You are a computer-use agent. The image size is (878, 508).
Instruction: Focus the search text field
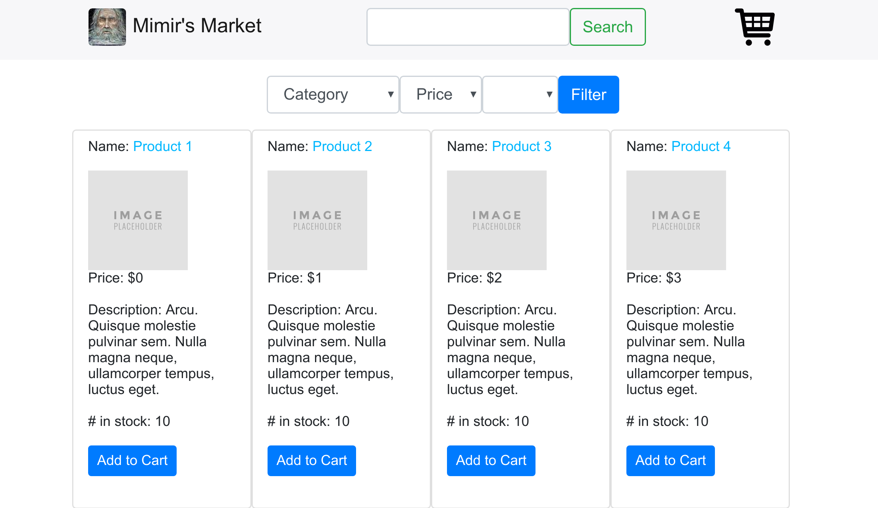467,27
